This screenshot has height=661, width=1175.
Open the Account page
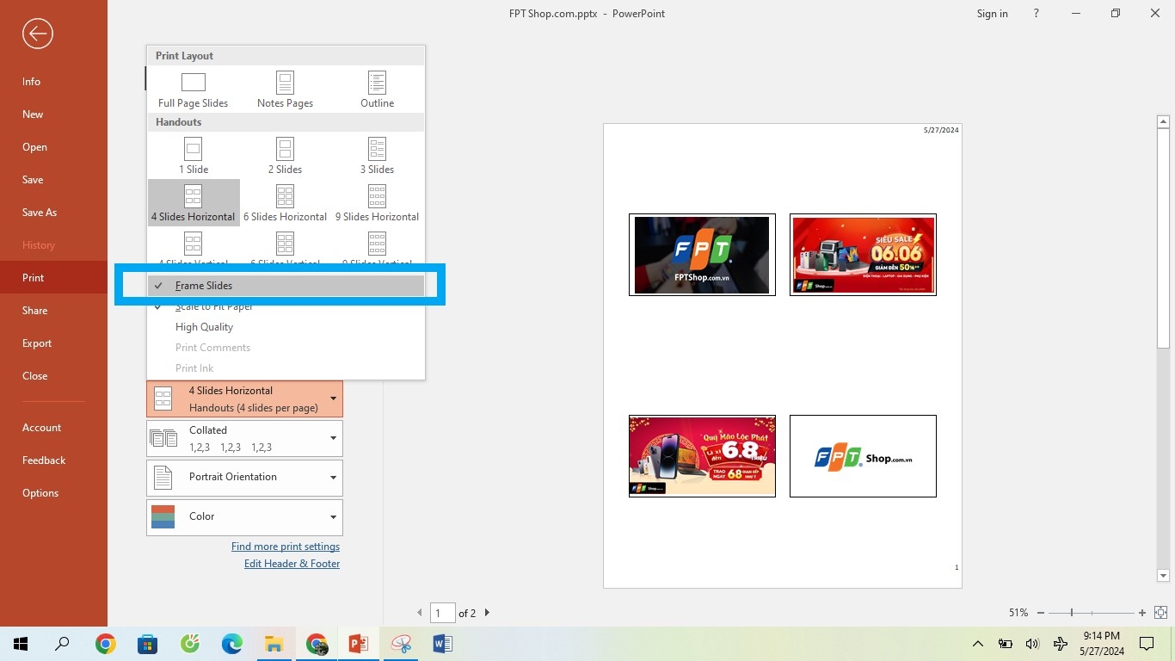pos(53,428)
